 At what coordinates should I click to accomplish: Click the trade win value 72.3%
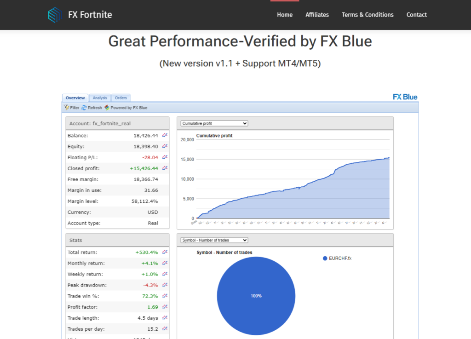150,296
